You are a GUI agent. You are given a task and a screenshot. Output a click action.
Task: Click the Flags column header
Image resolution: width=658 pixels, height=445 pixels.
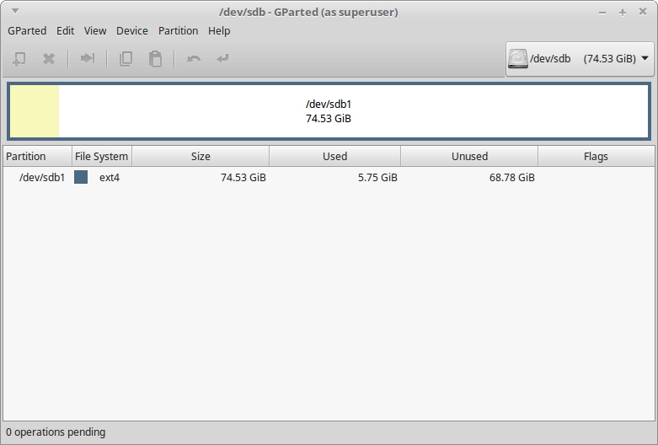(596, 156)
